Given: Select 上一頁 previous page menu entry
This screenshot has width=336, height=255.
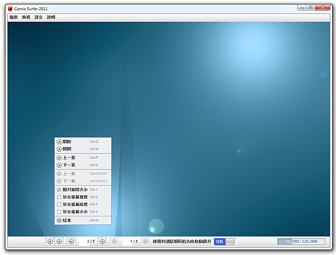Looking at the screenshot, I should [x=83, y=158].
